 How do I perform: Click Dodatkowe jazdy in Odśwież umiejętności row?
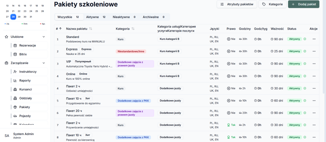(170, 88)
